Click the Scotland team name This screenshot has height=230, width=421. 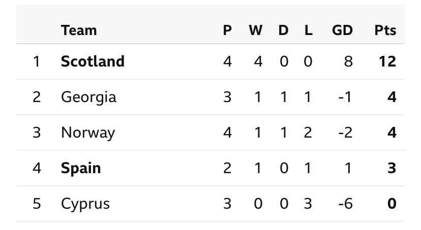(93, 61)
